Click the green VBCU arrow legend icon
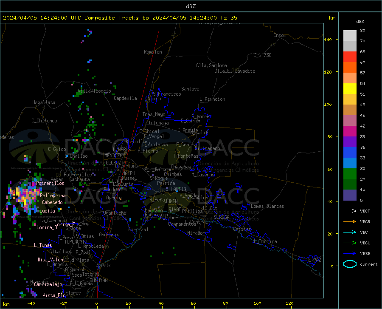The width and height of the screenshot is (382, 309). click(350, 243)
